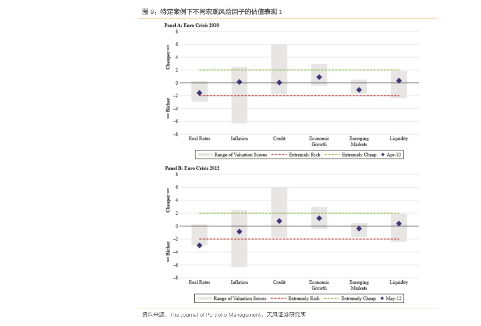The image size is (481, 326).
Task: Click the Liquidity diamond marker in Panel A
Action: [399, 81]
